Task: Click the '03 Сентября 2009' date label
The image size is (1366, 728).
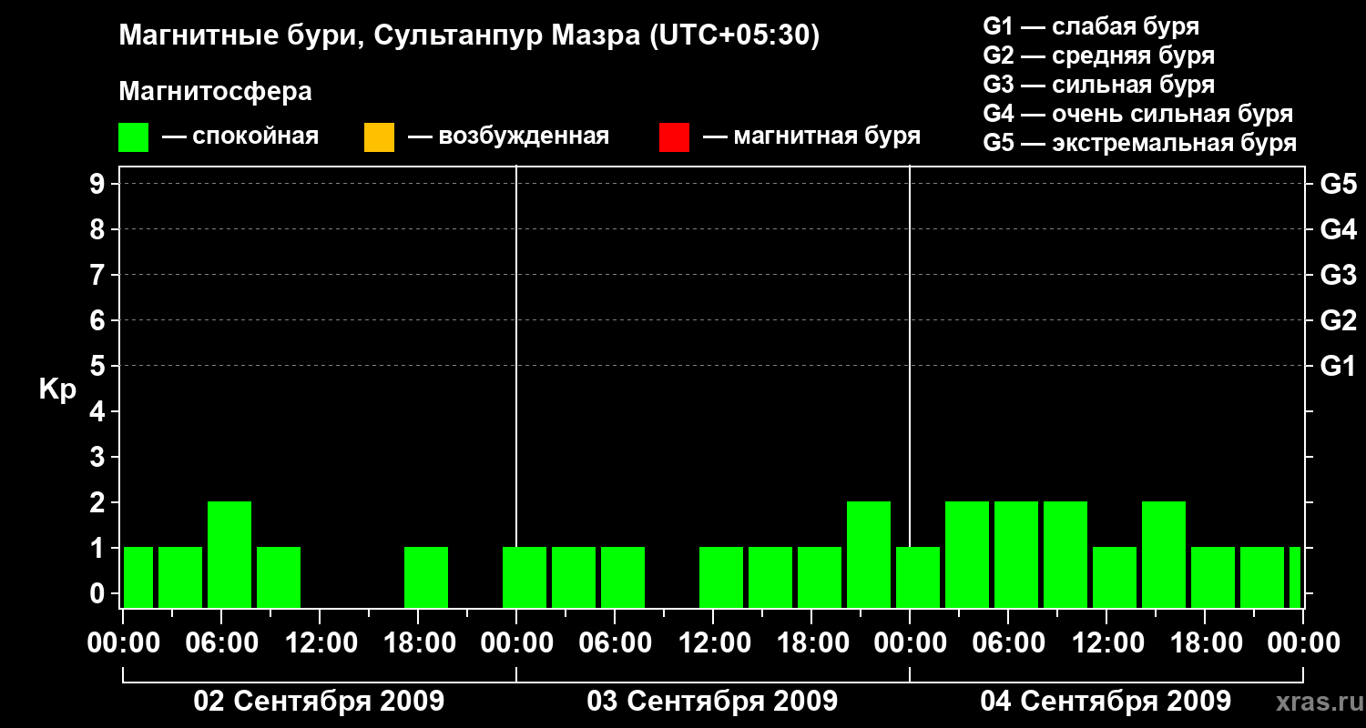Action: tap(712, 702)
